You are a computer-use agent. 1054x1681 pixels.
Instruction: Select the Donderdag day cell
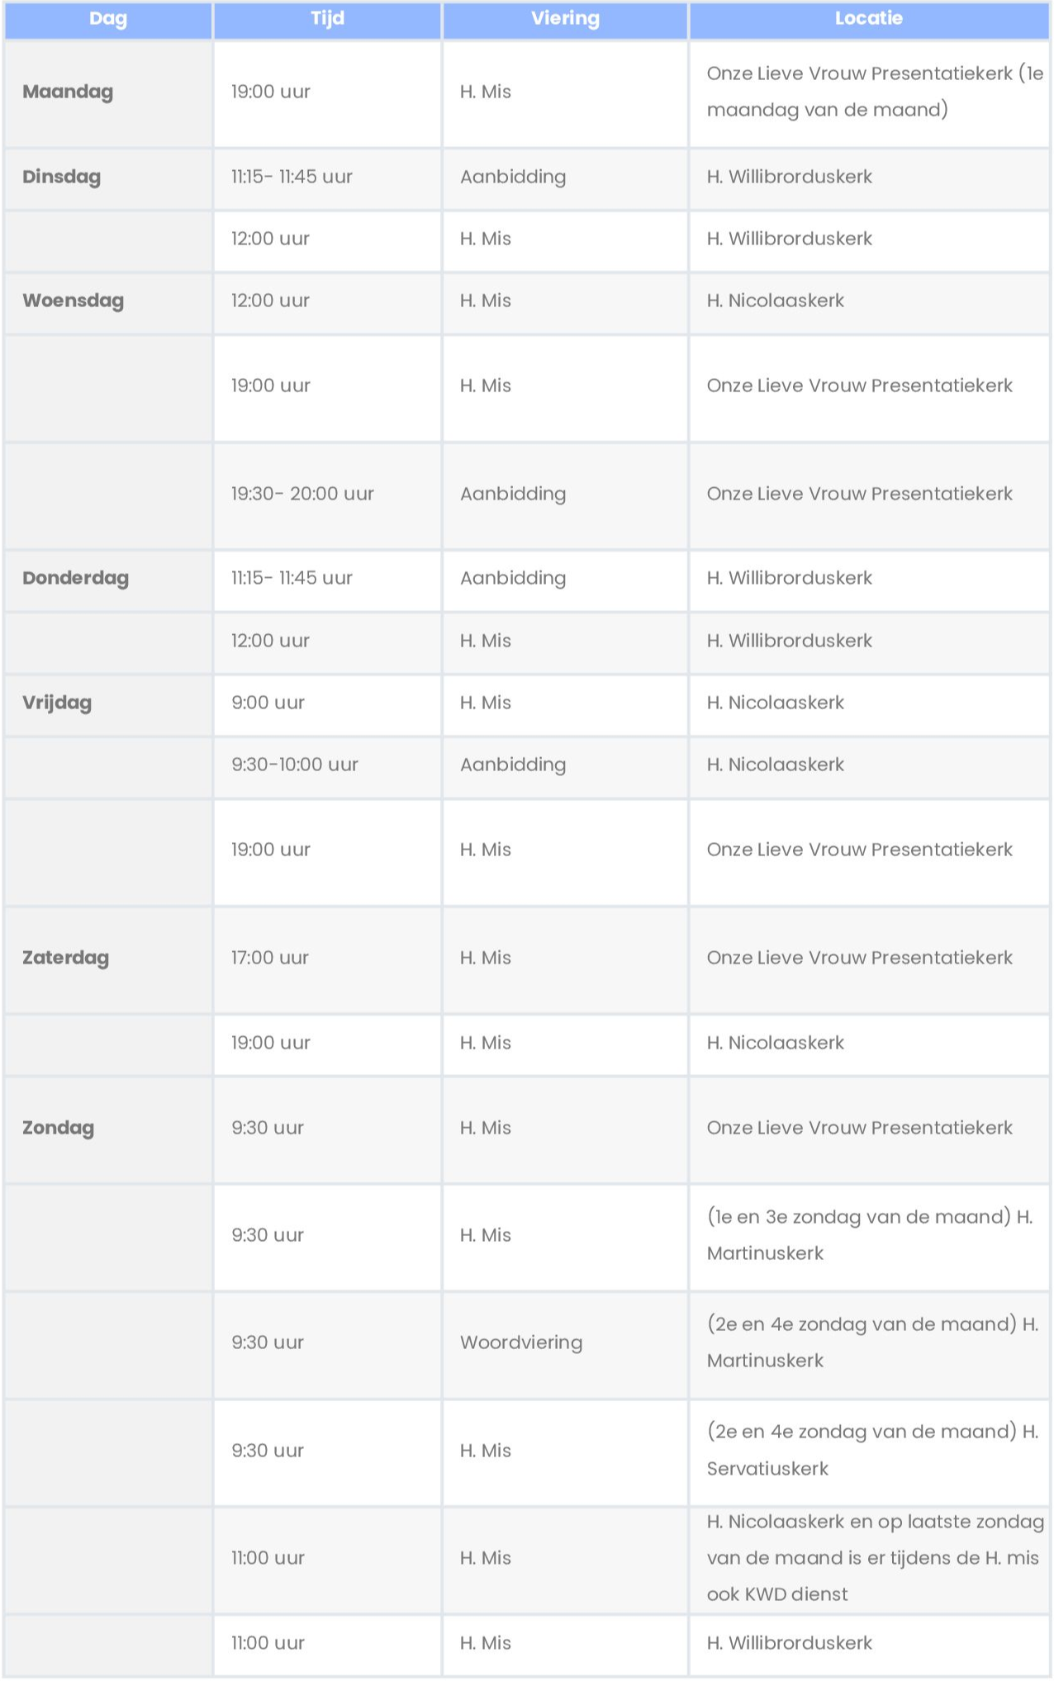[108, 580]
